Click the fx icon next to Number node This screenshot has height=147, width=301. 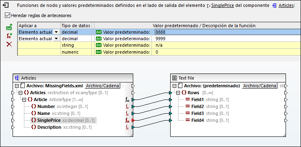click(127, 106)
